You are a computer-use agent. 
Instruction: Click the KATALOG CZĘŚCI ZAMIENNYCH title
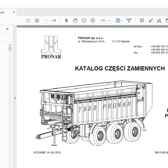pyautogui.click(x=120, y=68)
